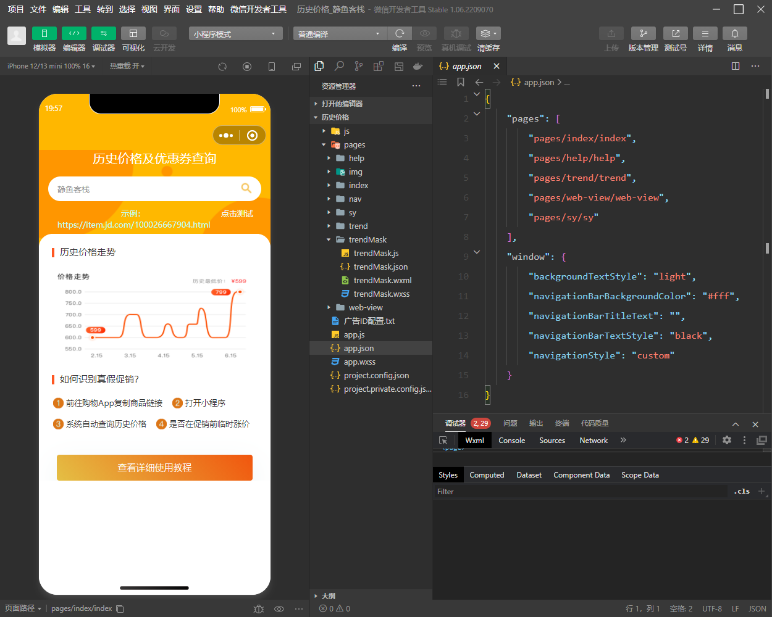Open Real Device Debugging bug icon
This screenshot has height=617, width=772.
[x=456, y=33]
